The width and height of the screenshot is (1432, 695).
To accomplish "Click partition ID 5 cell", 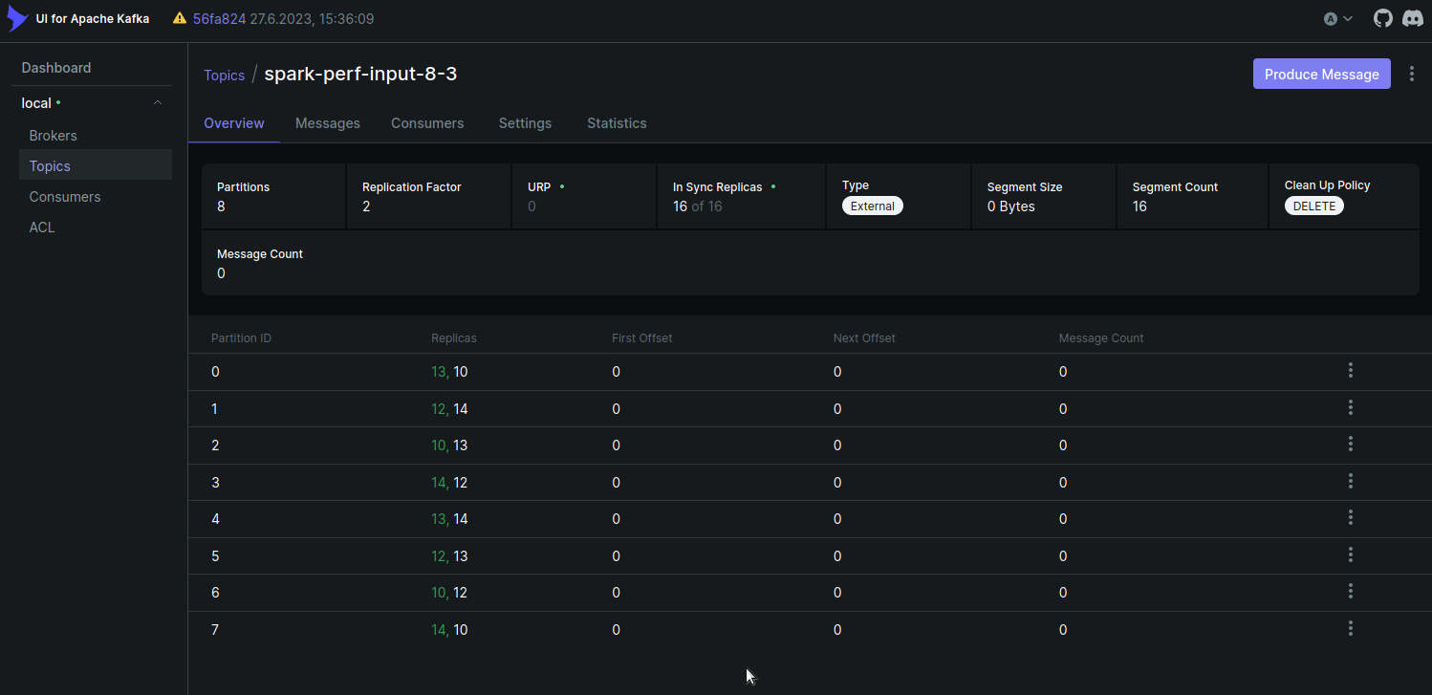I will [215, 556].
